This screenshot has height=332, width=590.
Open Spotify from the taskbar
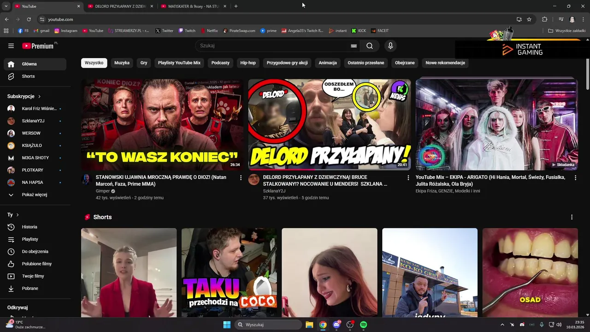tap(363, 325)
